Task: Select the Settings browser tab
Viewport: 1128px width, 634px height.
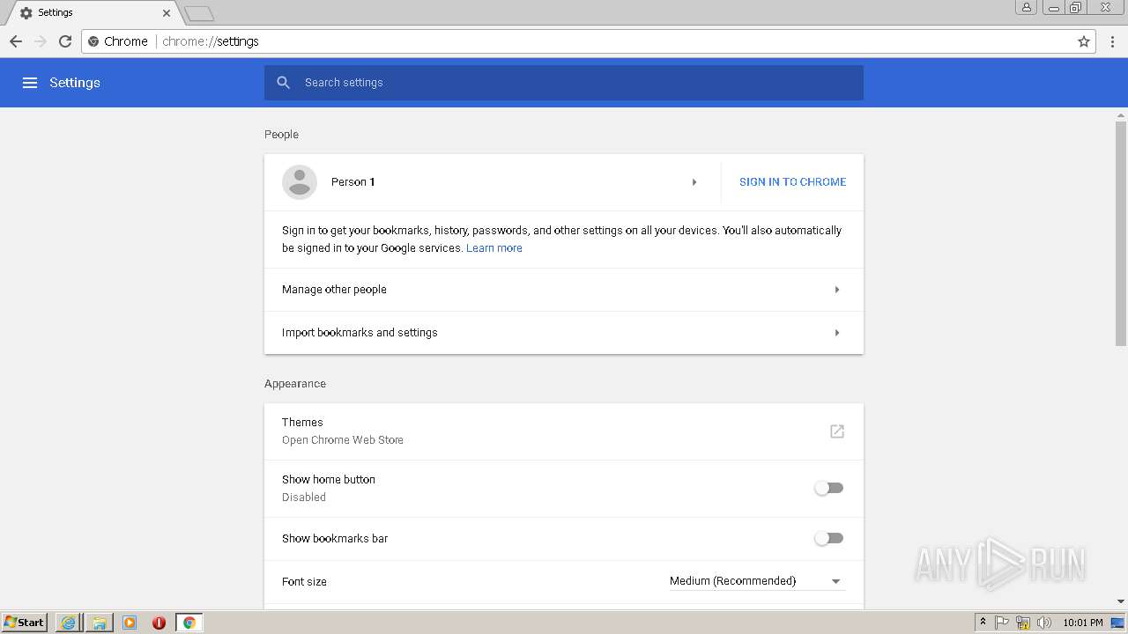Action: [x=92, y=13]
